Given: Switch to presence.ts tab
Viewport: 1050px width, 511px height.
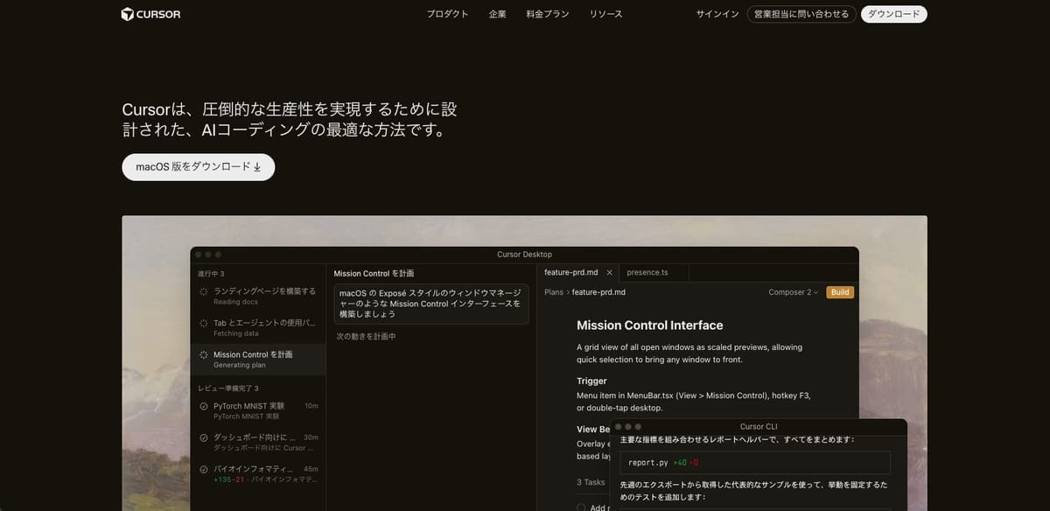Looking at the screenshot, I should tap(647, 273).
